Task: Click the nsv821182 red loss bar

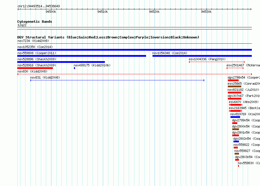Action: pyautogui.click(x=235, y=93)
